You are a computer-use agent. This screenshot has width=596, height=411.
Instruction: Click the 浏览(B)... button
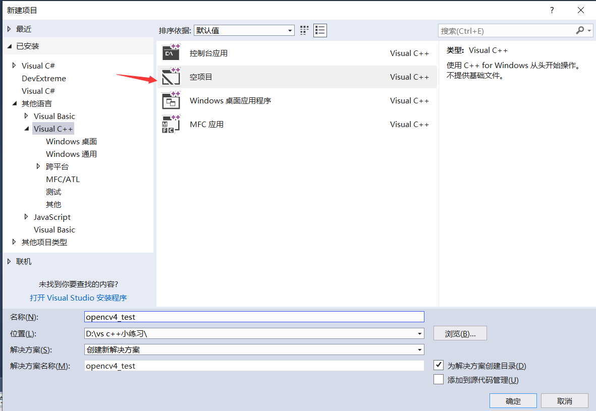click(460, 333)
